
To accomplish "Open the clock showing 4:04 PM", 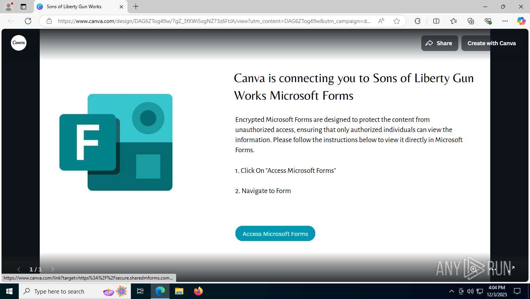I will tap(496, 291).
